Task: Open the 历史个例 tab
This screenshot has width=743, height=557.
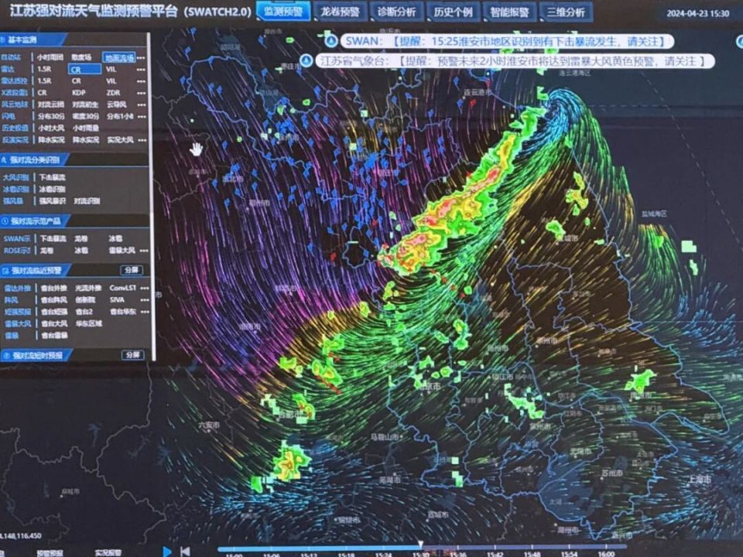Action: (453, 12)
